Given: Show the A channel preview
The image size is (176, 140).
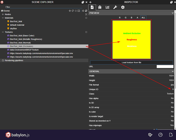Looking at the screenshot, I should tap(137, 18).
